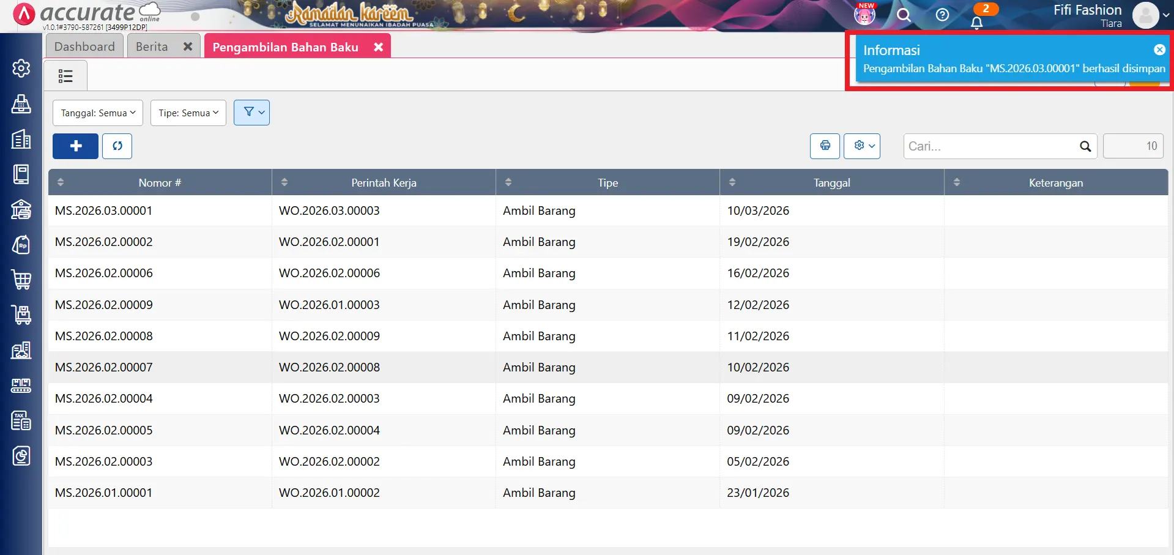Image resolution: width=1174 pixels, height=555 pixels.
Task: Open the notification bell icon
Action: tap(976, 23)
